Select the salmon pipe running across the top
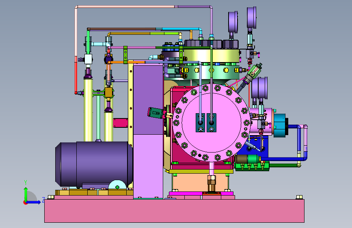Image resolution: width=352 pixels, height=228 pixels. tap(126, 7)
